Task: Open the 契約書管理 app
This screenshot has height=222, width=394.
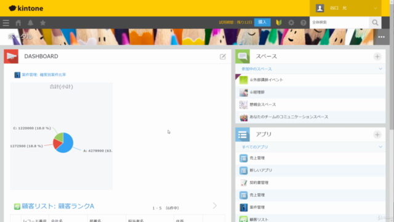Action: tap(259, 183)
